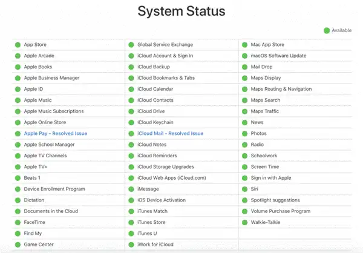363x253 pixels.
Task: Click the status icon beside FaceTime
Action: point(18,223)
